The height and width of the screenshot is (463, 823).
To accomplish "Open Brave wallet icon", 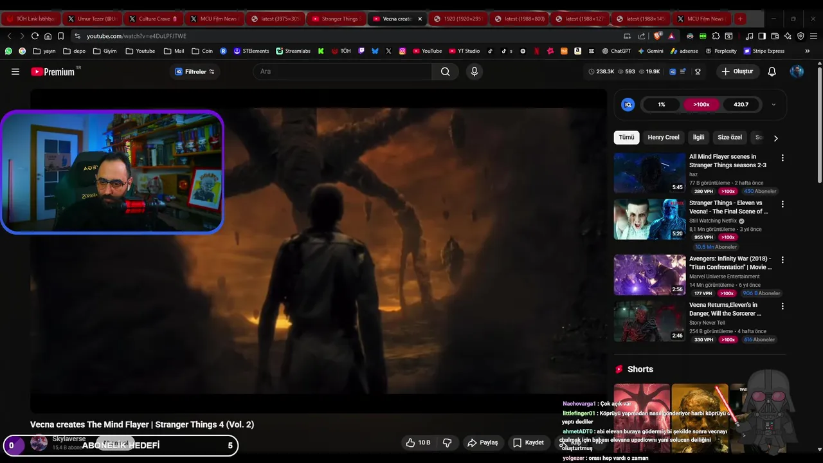I will (775, 36).
